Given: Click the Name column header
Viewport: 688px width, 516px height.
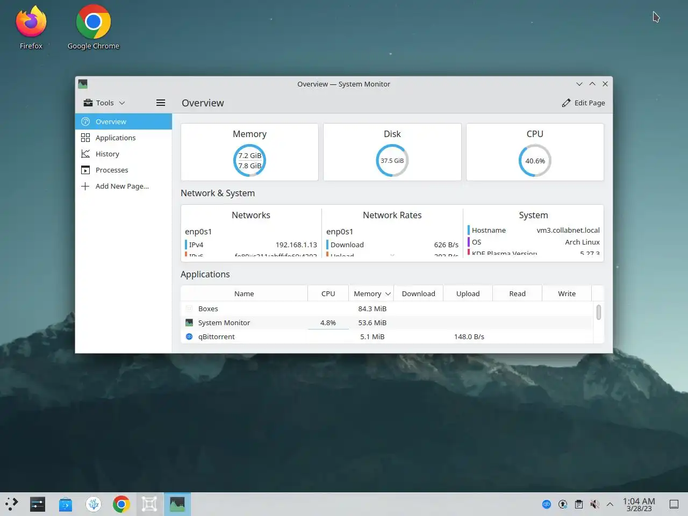Looking at the screenshot, I should (x=244, y=293).
